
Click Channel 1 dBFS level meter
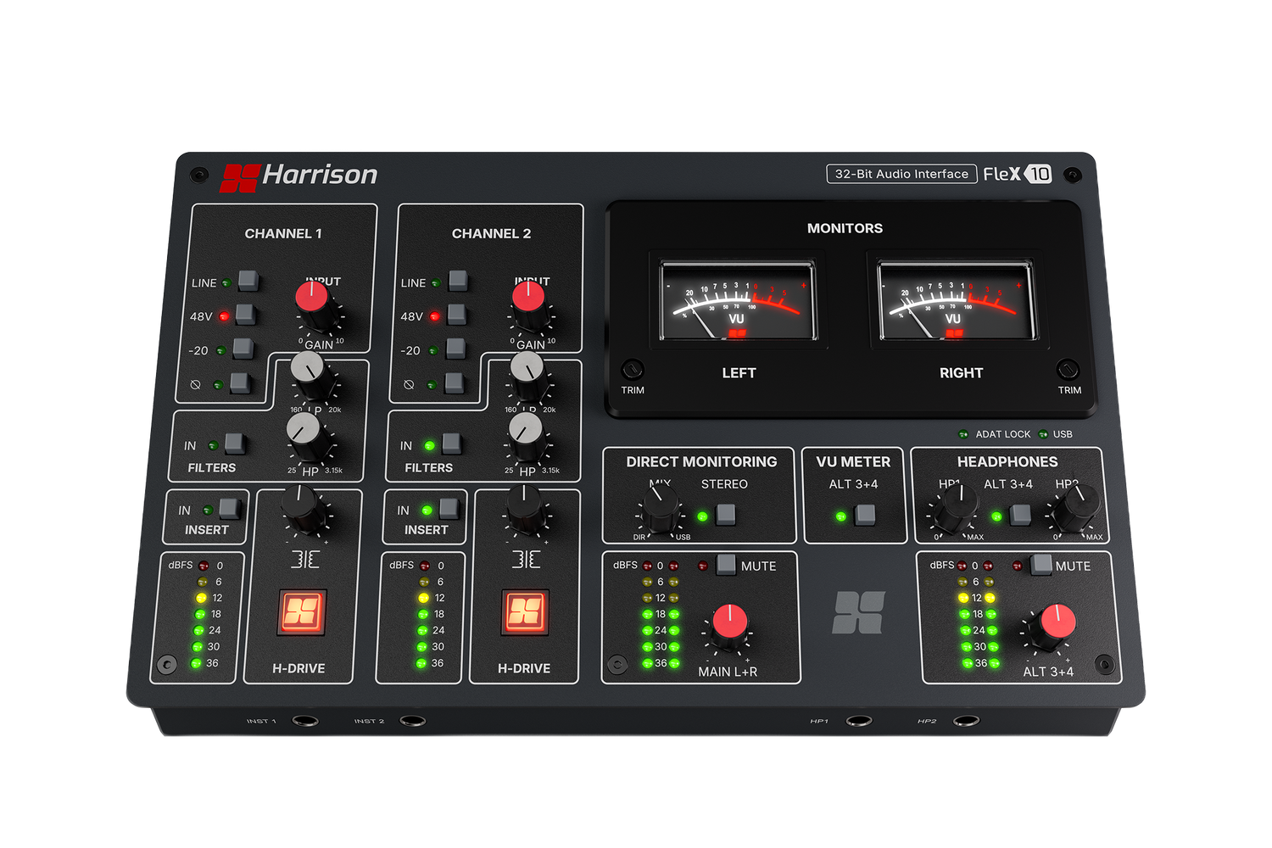coord(199,615)
